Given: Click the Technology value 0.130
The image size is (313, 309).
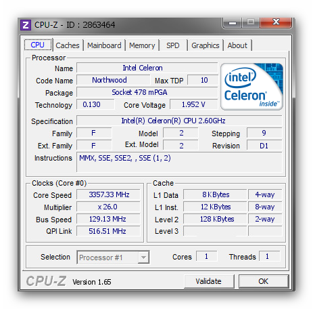Looking at the screenshot, I should pos(95,104).
